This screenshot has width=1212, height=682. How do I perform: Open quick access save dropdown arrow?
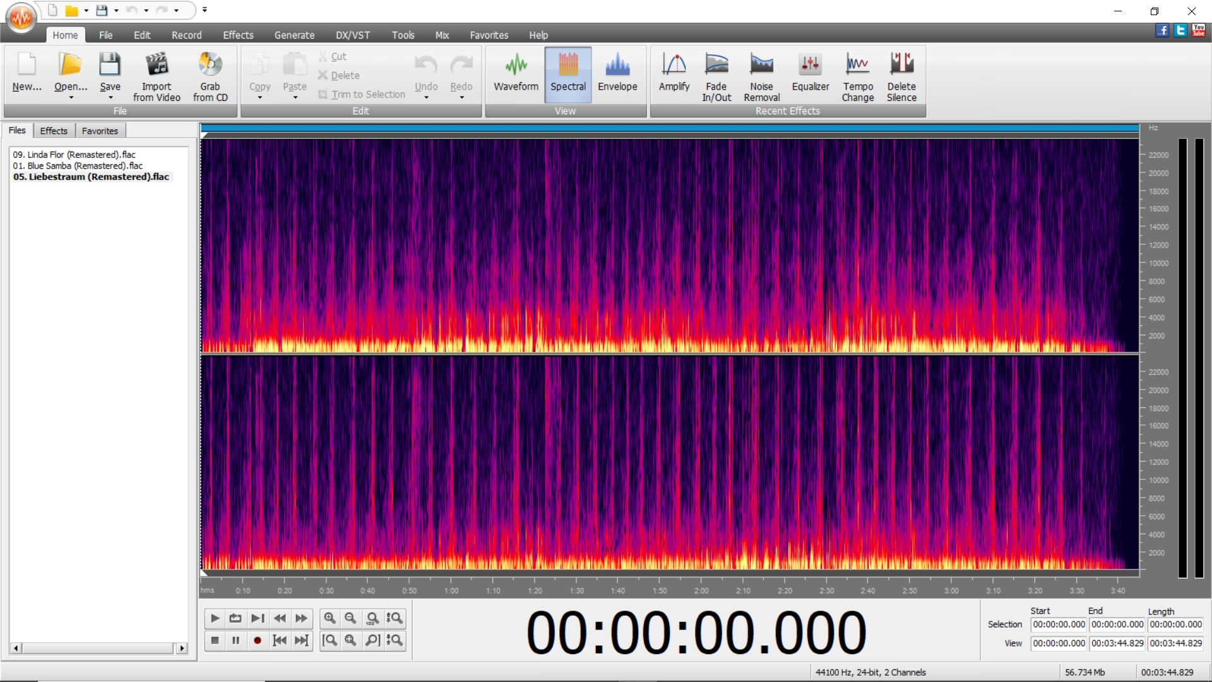coord(116,11)
